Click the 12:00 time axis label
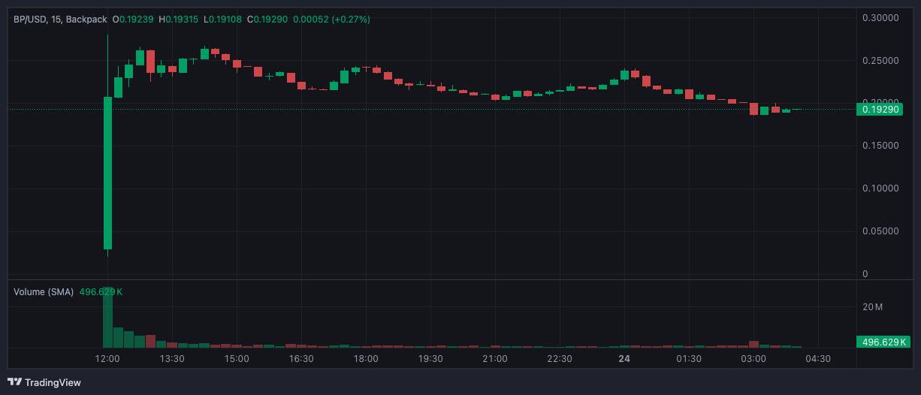The height and width of the screenshot is (395, 921). [107, 359]
